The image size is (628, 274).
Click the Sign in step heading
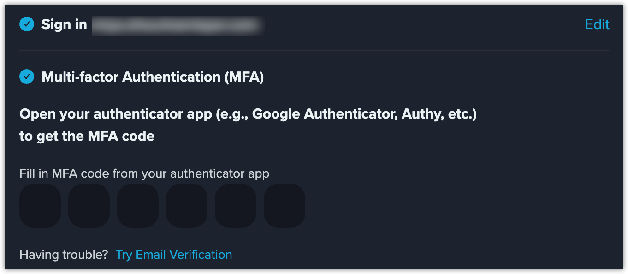pos(64,24)
